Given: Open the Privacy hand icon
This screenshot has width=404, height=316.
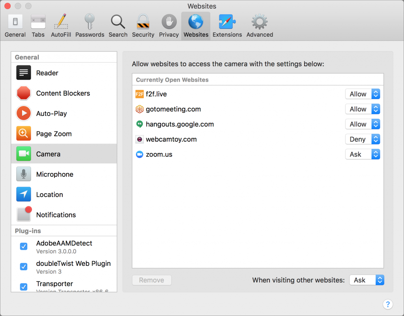Looking at the screenshot, I should [169, 22].
